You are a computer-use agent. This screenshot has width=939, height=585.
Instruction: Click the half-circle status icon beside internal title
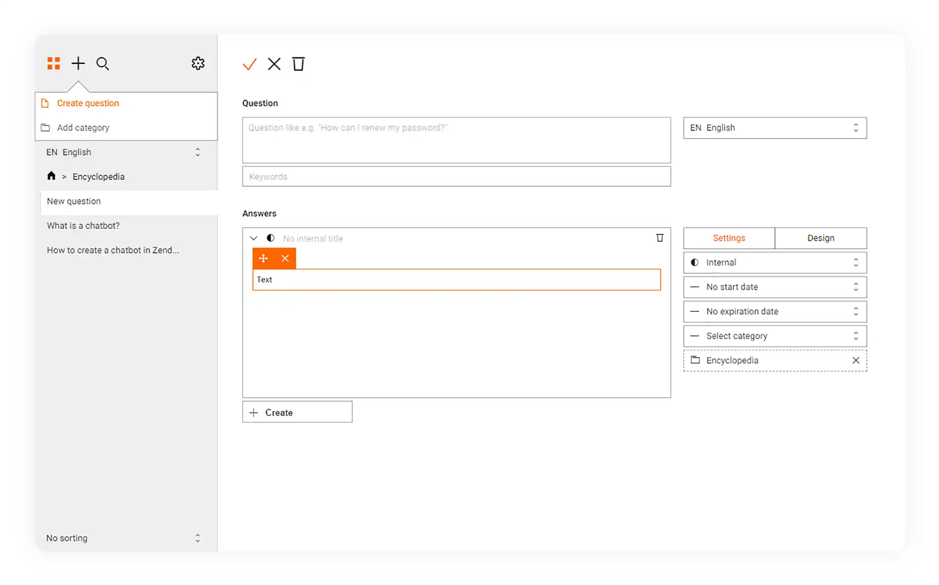click(270, 238)
